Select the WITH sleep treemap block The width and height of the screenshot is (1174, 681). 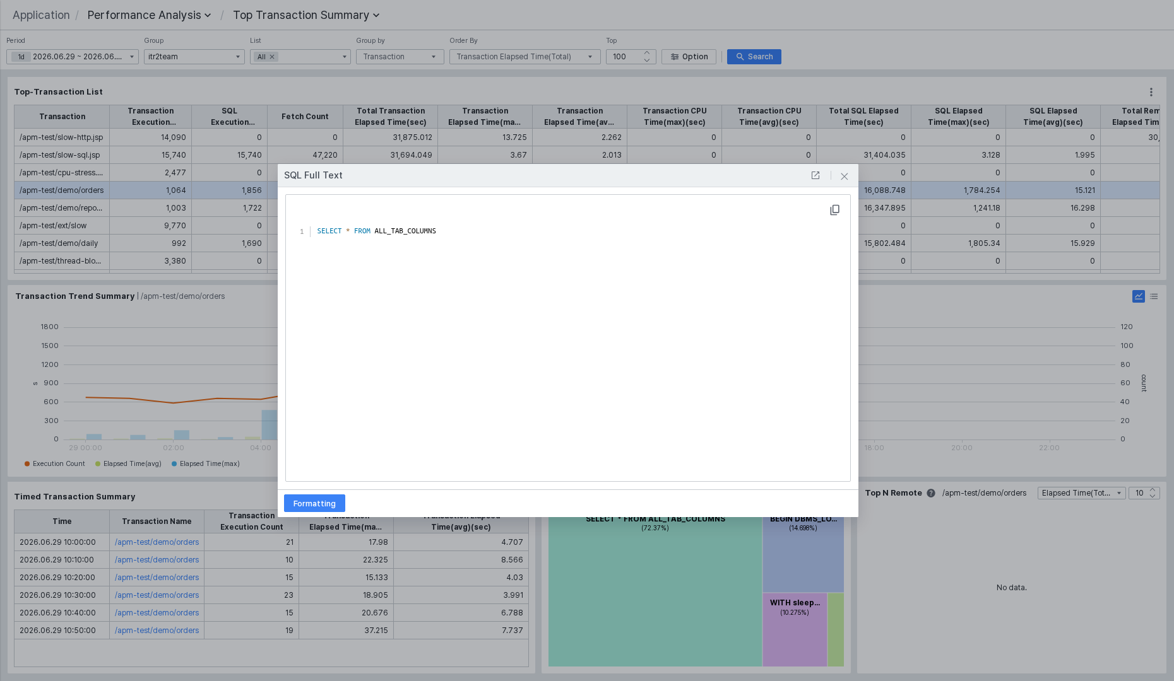[795, 629]
